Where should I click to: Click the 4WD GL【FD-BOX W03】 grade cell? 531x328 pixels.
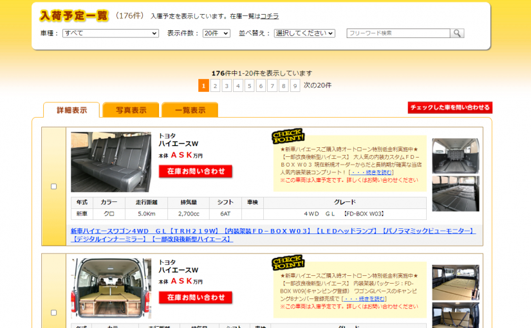(x=345, y=214)
